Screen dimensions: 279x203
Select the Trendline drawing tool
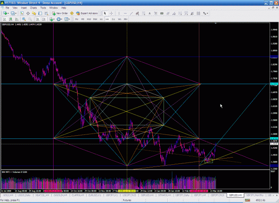131,13
